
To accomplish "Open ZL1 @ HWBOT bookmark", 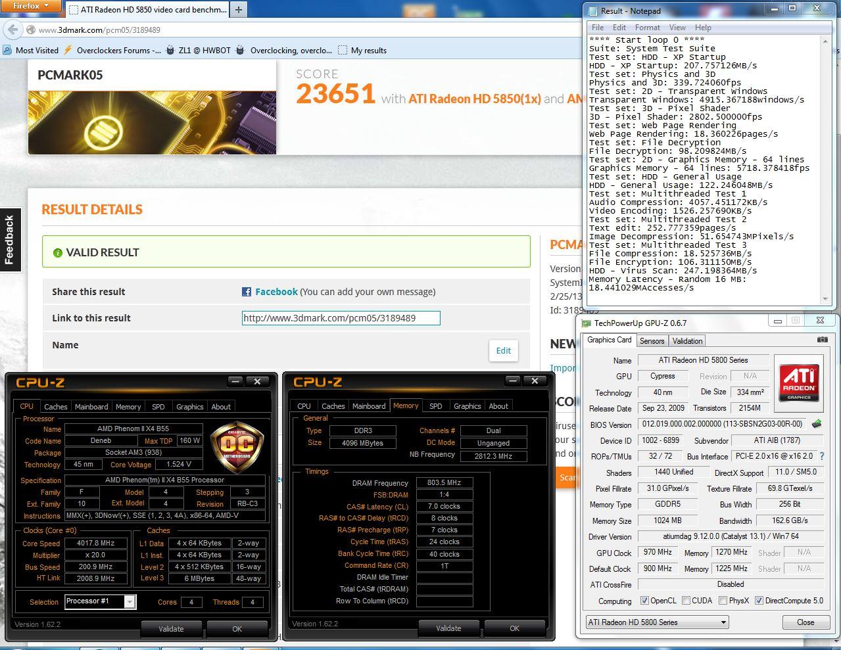I will pos(198,50).
